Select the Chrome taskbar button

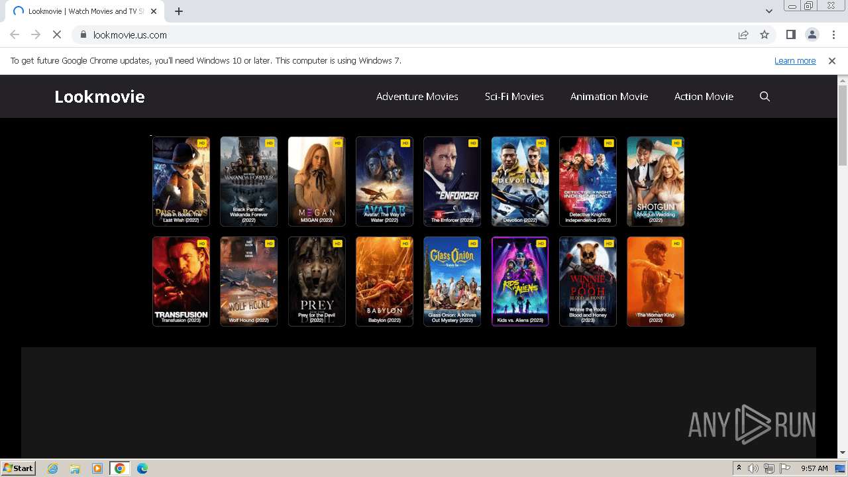click(x=119, y=468)
